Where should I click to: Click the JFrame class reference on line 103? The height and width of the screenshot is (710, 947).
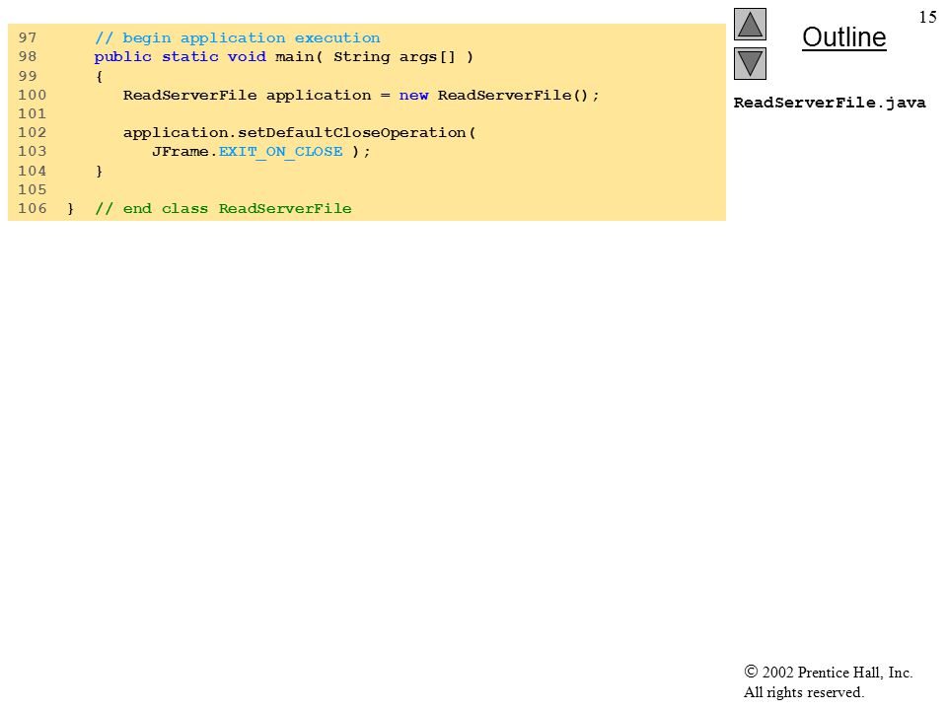(x=180, y=152)
